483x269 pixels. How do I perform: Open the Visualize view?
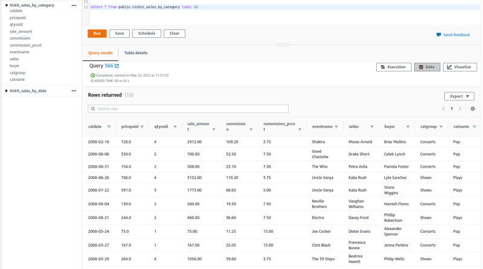[459, 67]
